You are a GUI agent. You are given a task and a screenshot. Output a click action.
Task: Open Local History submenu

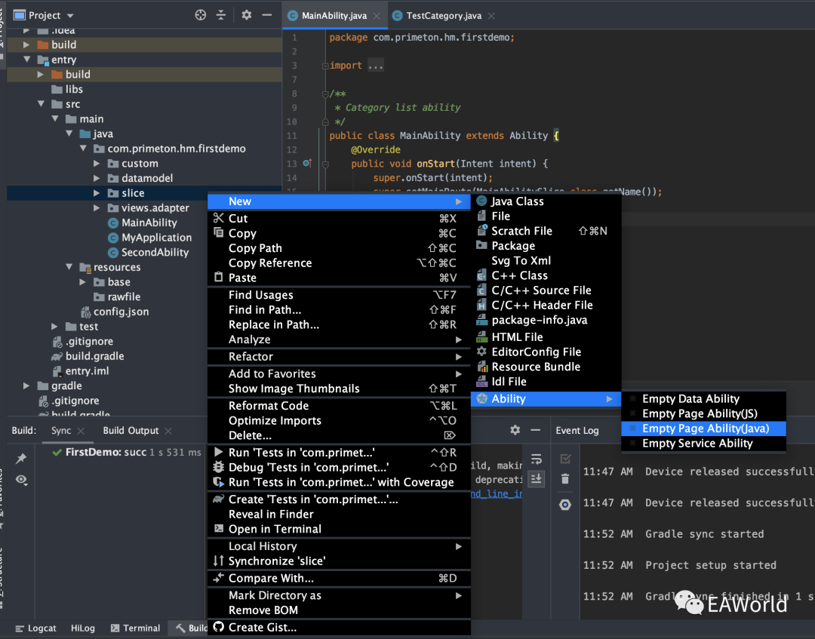pos(339,546)
